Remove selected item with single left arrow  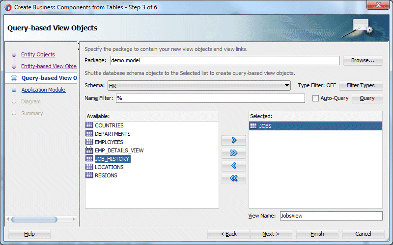(x=234, y=166)
